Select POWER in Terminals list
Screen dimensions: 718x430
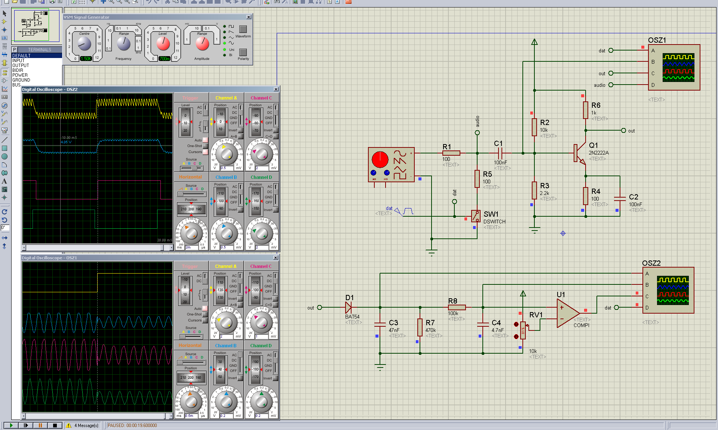tap(37, 75)
